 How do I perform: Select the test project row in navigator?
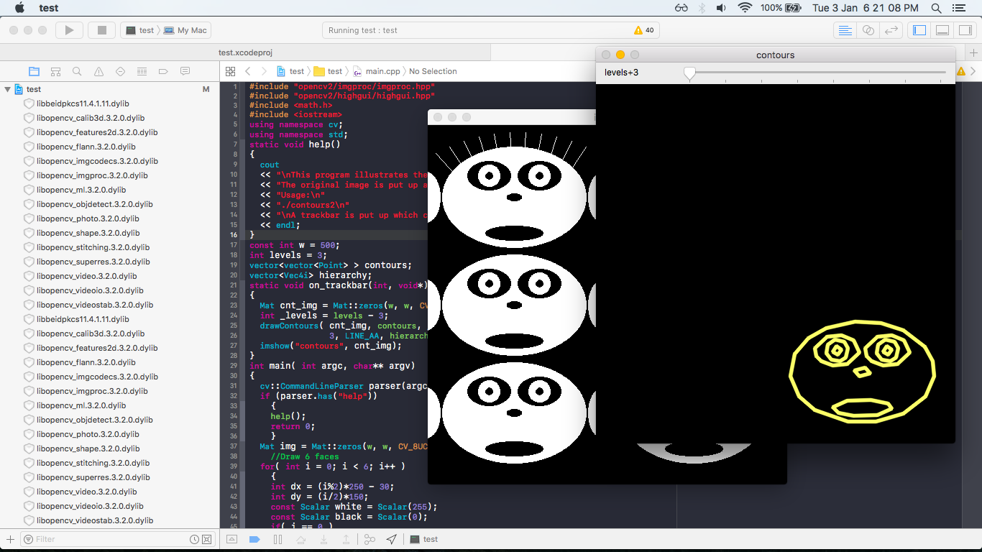[x=110, y=89]
